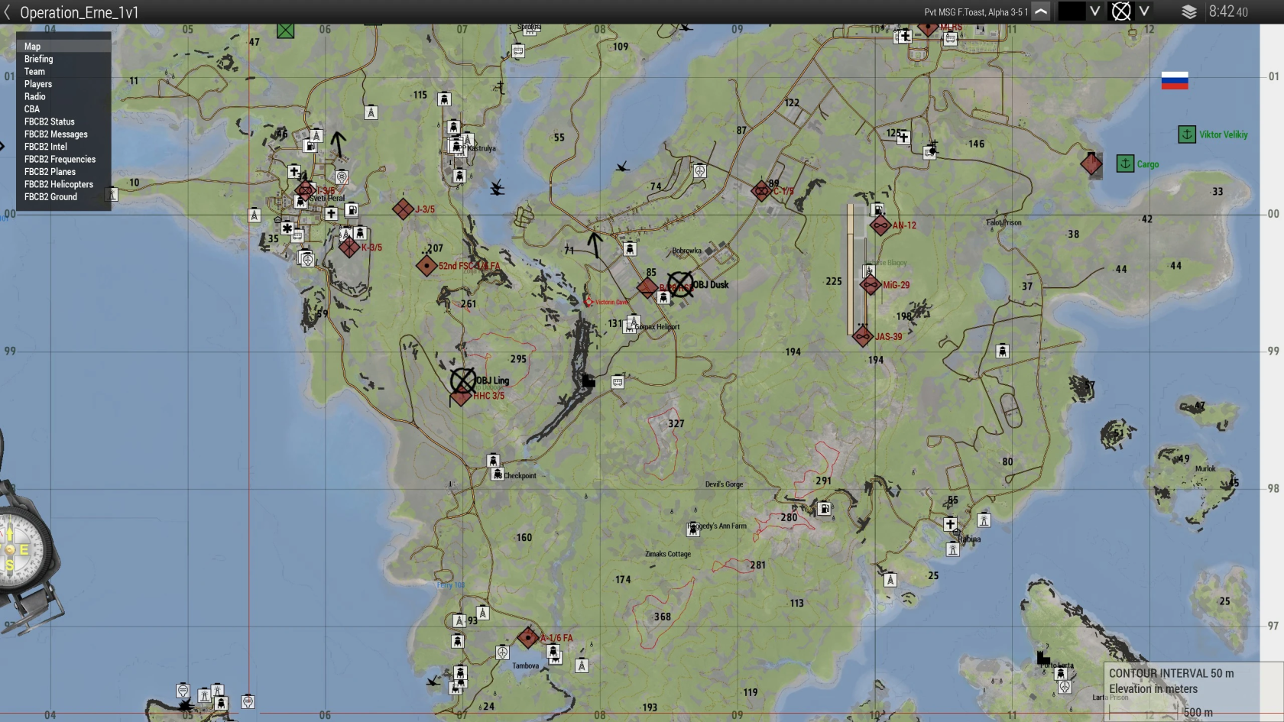1284x722 pixels.
Task: Click the OBJ Ling objective marker
Action: click(x=462, y=380)
